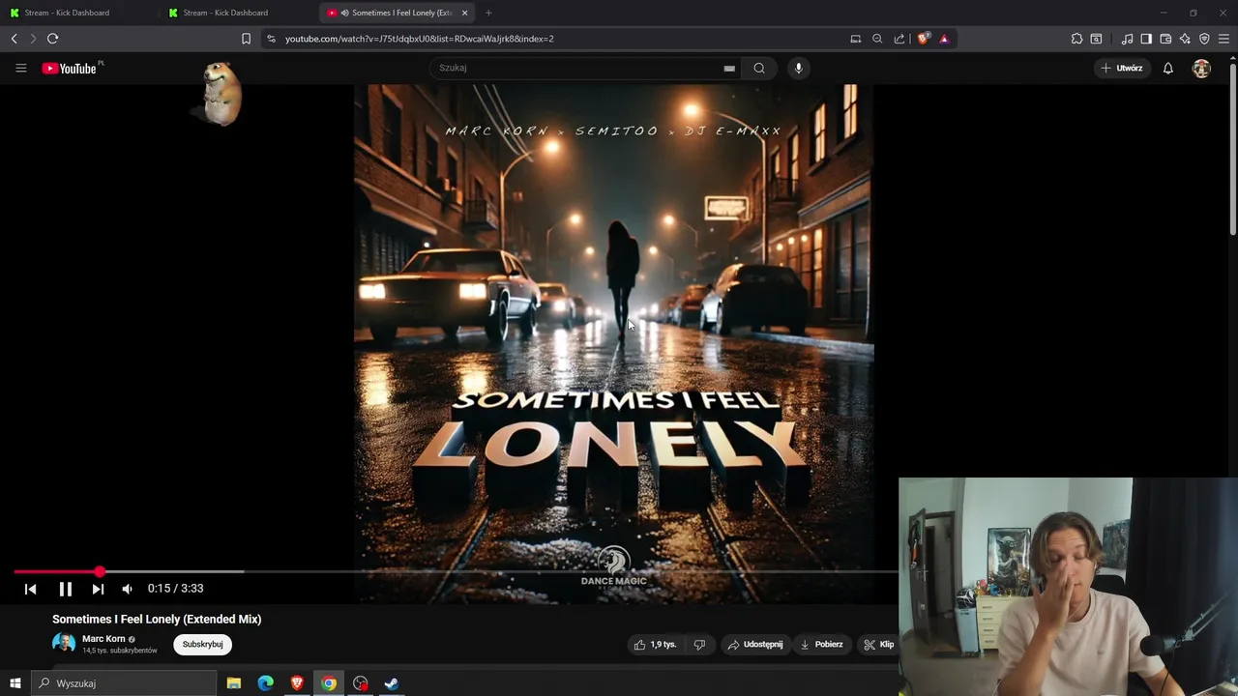
Task: Click the video title Sometimes I Feel Lonely
Action: 157,619
